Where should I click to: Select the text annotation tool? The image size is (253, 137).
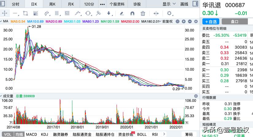[x=67, y=13]
